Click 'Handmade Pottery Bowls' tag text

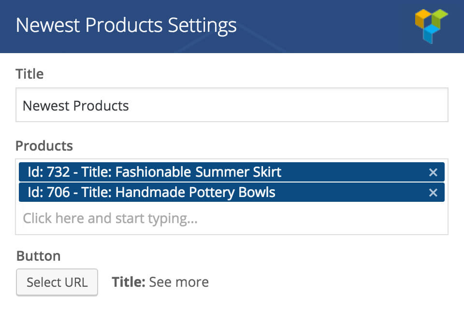[x=195, y=193]
